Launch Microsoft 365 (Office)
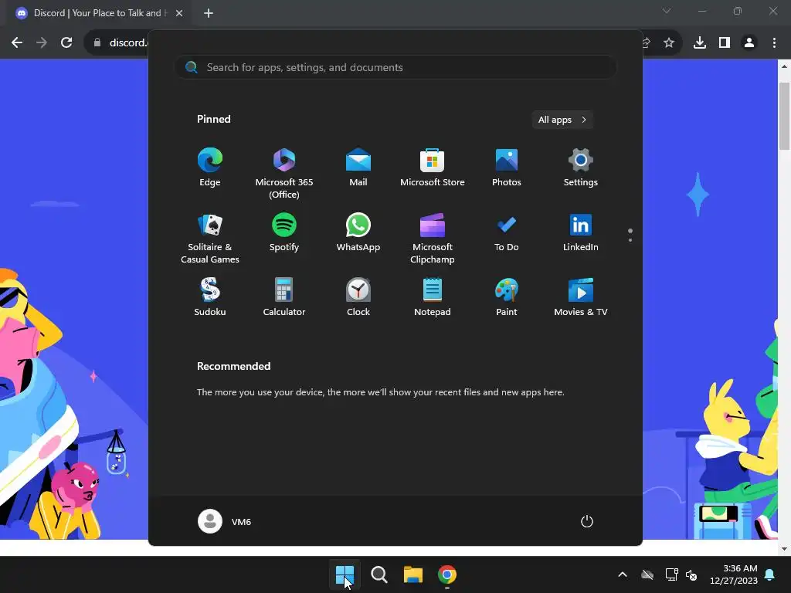Viewport: 791px width, 593px height. [284, 174]
